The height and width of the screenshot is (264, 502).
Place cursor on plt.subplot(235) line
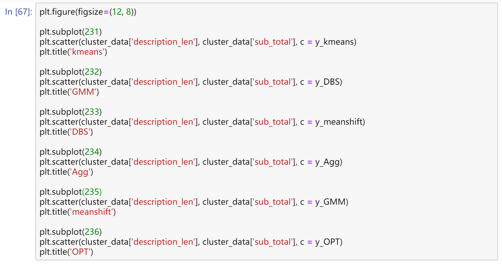click(x=71, y=192)
